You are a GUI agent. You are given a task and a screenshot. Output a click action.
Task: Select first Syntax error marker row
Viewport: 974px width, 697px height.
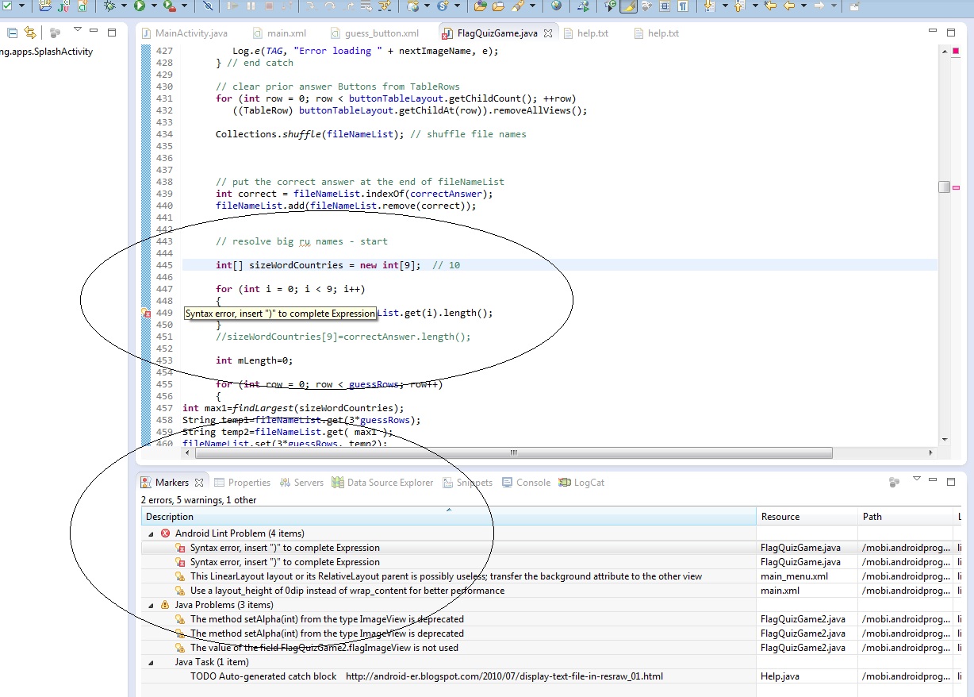tap(449, 548)
